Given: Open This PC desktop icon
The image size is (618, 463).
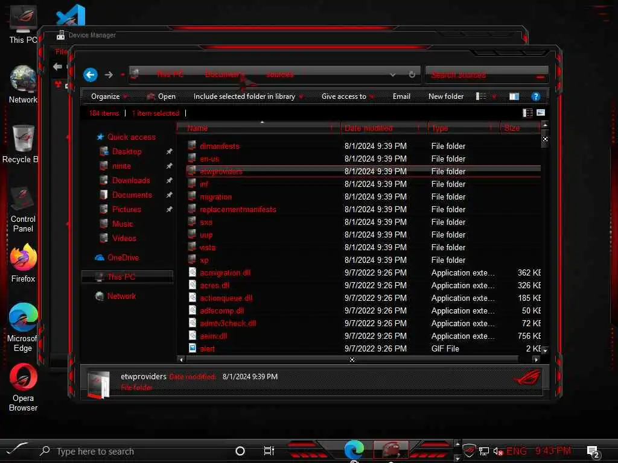Looking at the screenshot, I should point(24,24).
